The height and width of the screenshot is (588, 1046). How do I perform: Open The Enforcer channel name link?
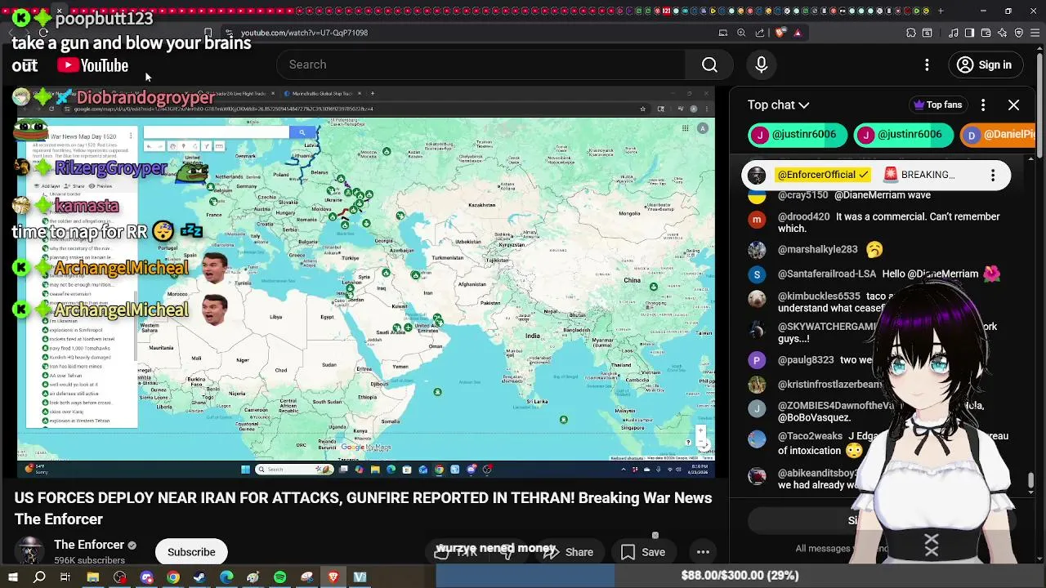point(89,545)
